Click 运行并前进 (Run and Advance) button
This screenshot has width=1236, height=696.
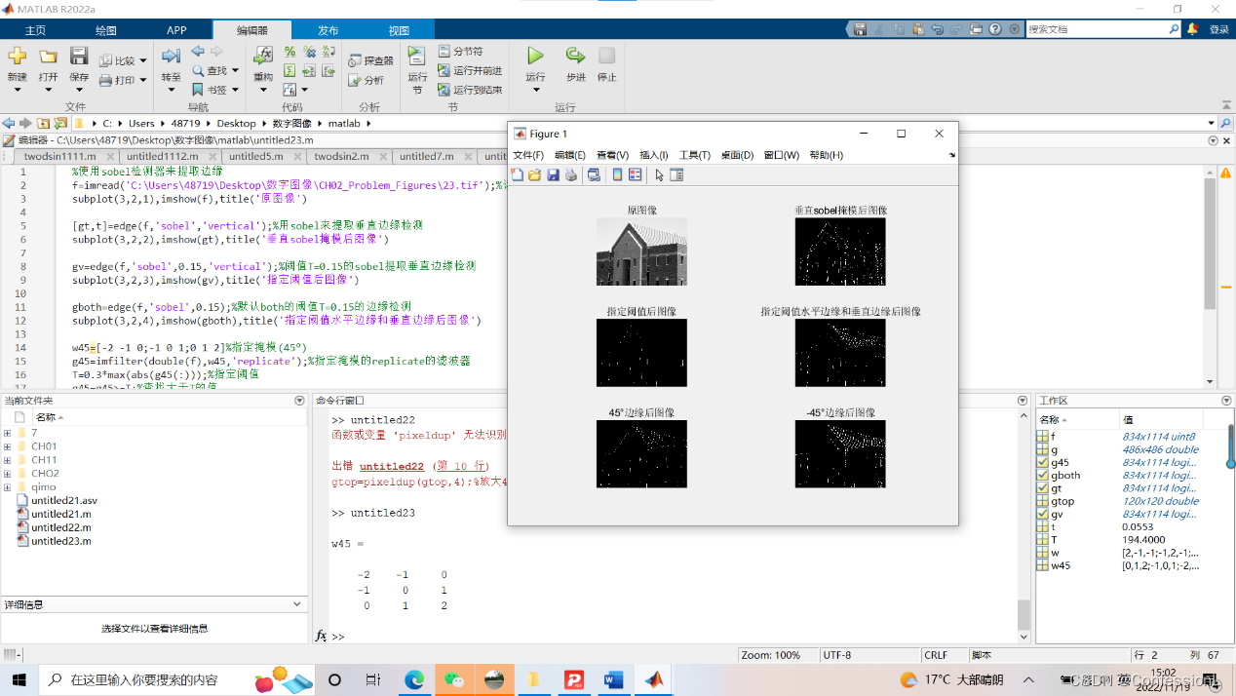[x=470, y=70]
